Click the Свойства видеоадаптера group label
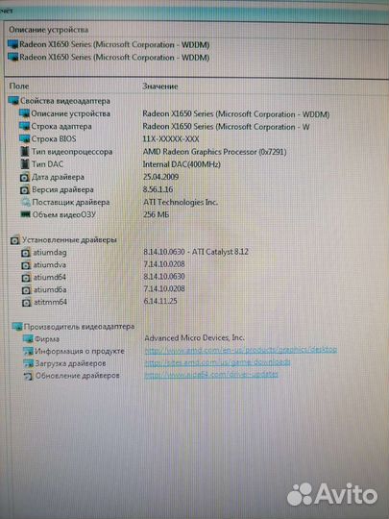The image size is (389, 519). [x=65, y=101]
